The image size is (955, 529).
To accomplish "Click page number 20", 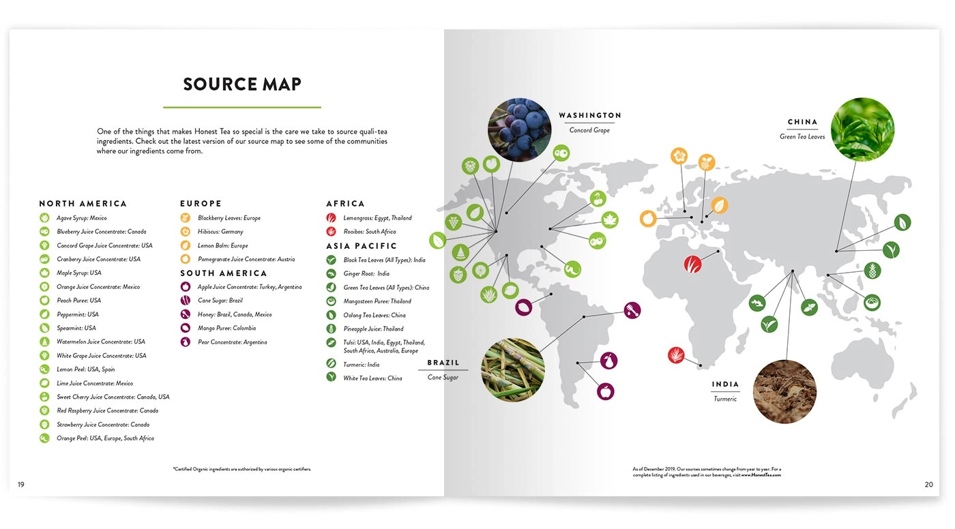I will [x=928, y=485].
